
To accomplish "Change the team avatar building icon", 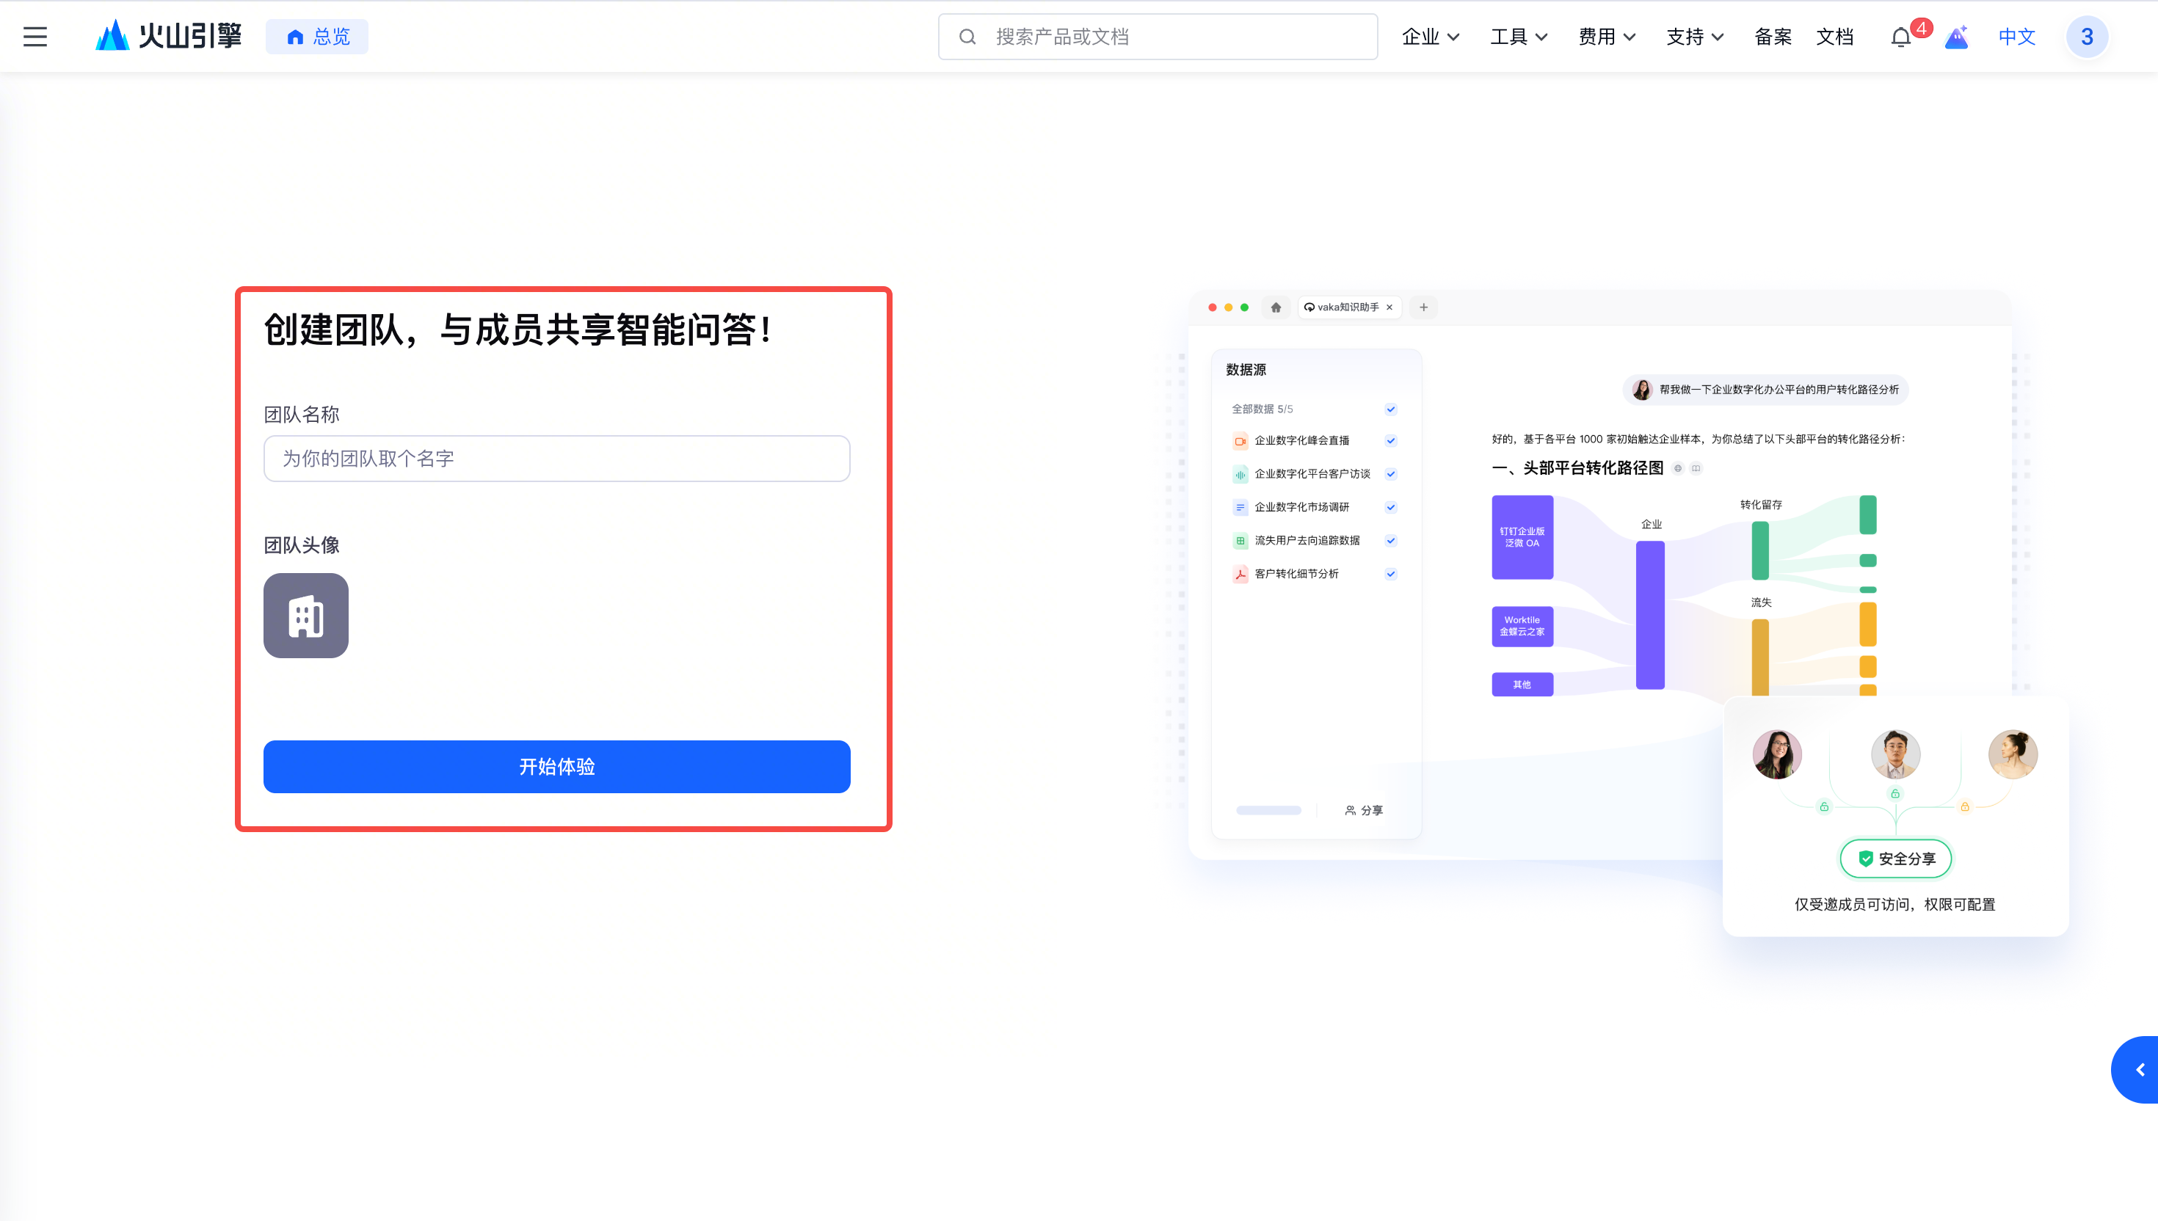I will [306, 616].
